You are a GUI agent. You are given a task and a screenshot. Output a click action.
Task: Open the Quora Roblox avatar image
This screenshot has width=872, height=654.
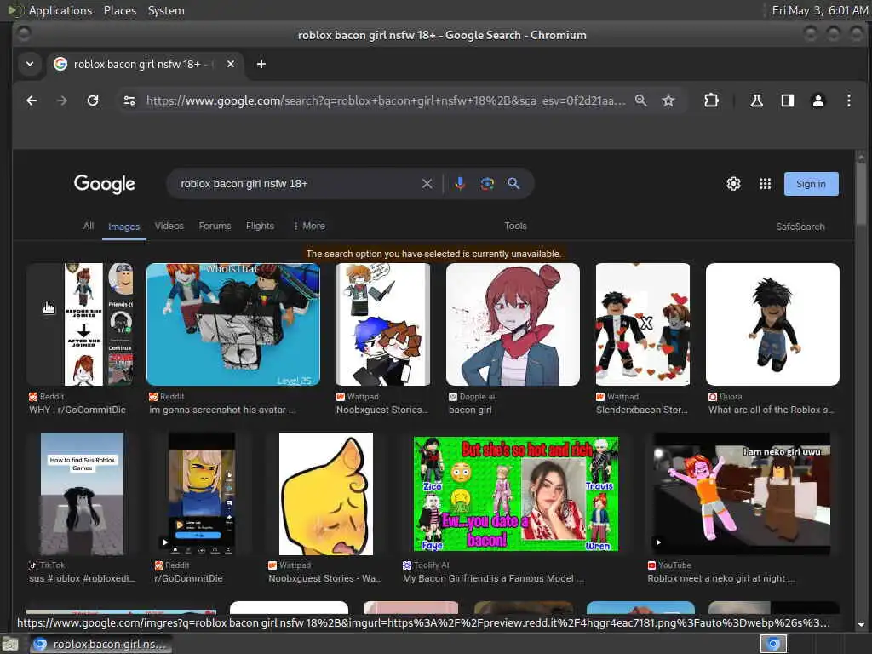point(772,324)
